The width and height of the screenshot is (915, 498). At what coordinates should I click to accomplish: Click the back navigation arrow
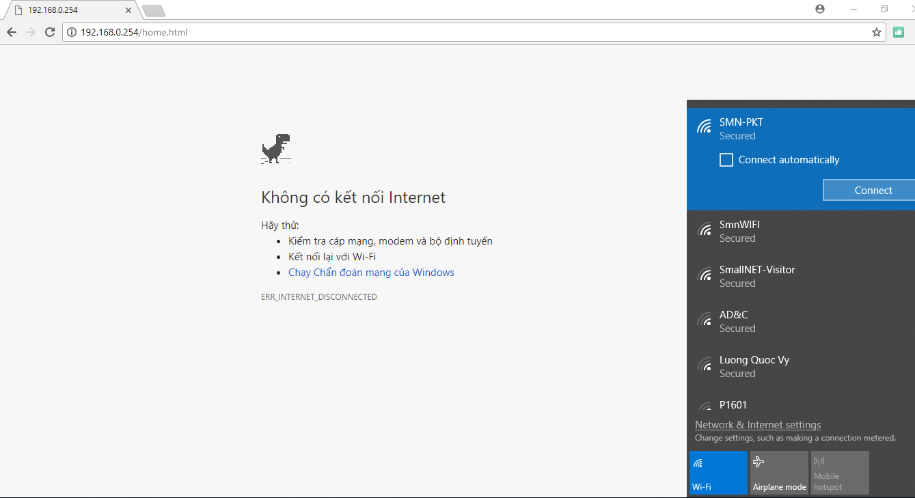click(x=12, y=32)
